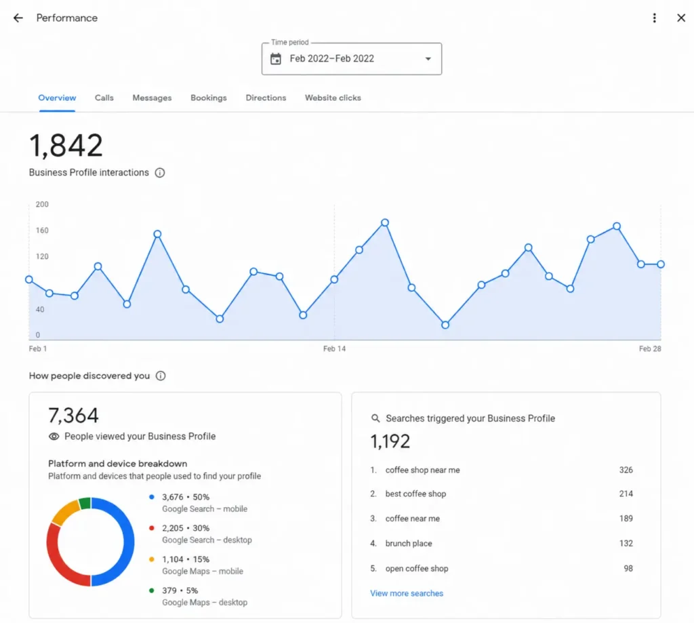Select the Directions tab

tap(266, 98)
